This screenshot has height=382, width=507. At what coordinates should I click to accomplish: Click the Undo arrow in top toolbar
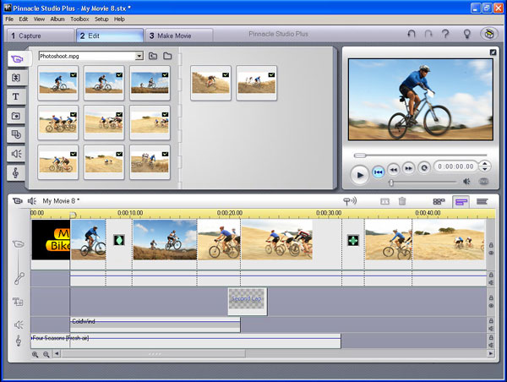(412, 35)
